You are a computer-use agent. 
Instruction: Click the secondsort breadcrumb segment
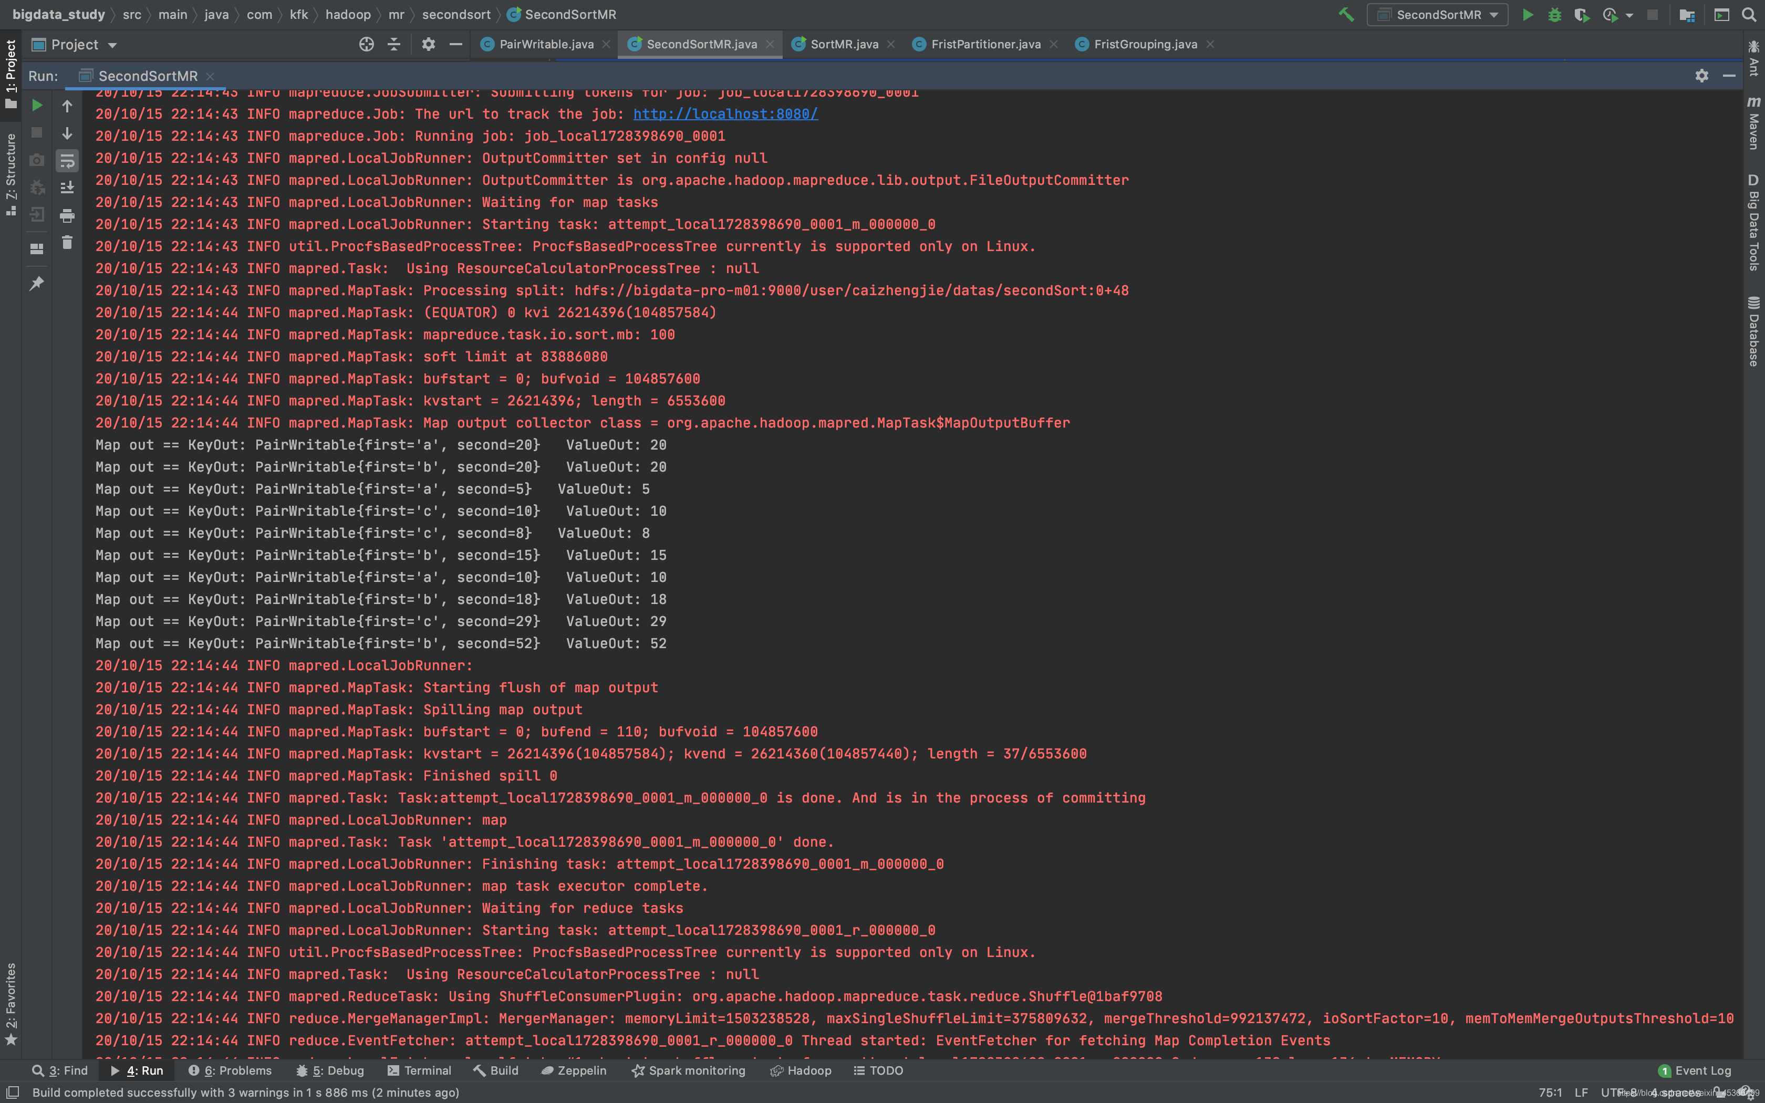click(456, 15)
